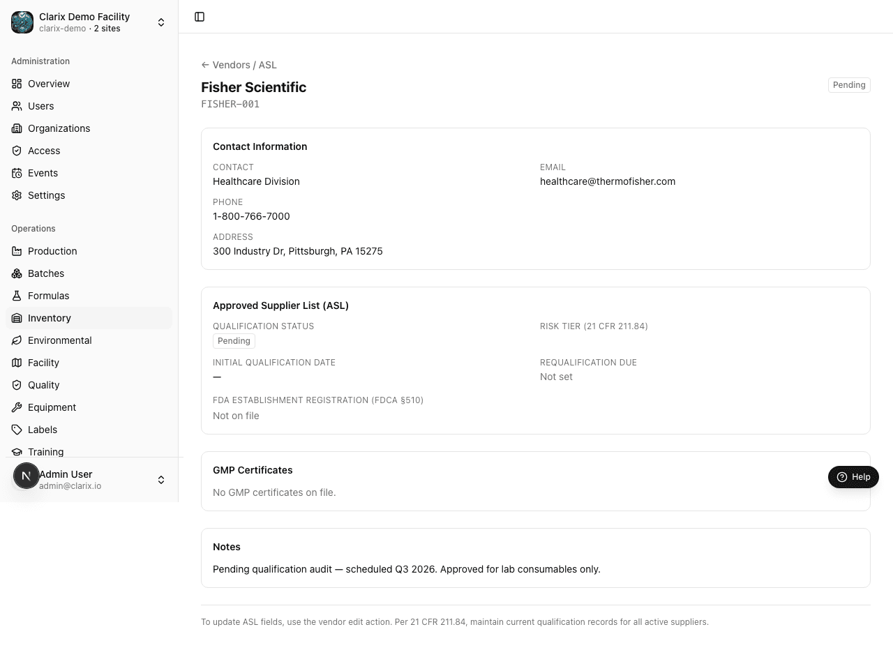Open the Access page
Image resolution: width=893 pixels, height=650 pixels.
[x=89, y=151]
